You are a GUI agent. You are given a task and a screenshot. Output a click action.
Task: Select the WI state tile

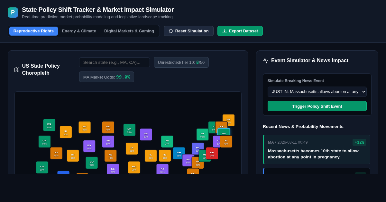coord(146,134)
